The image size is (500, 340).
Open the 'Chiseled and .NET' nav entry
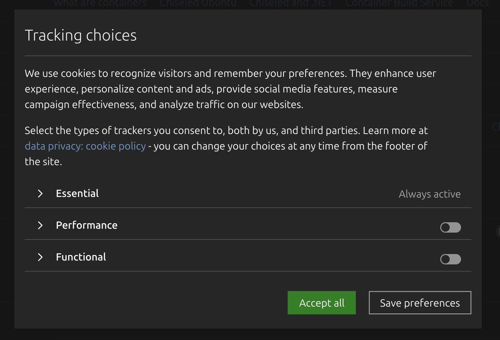click(290, 3)
